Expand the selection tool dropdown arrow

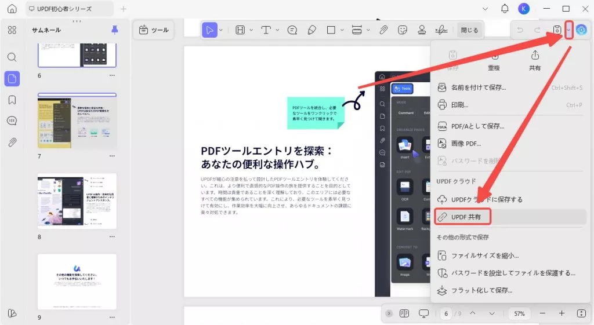coord(221,30)
